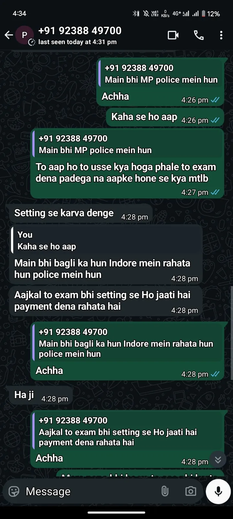Start a voice call with the phone icon
This screenshot has width=233, height=519.
pyautogui.click(x=198, y=35)
